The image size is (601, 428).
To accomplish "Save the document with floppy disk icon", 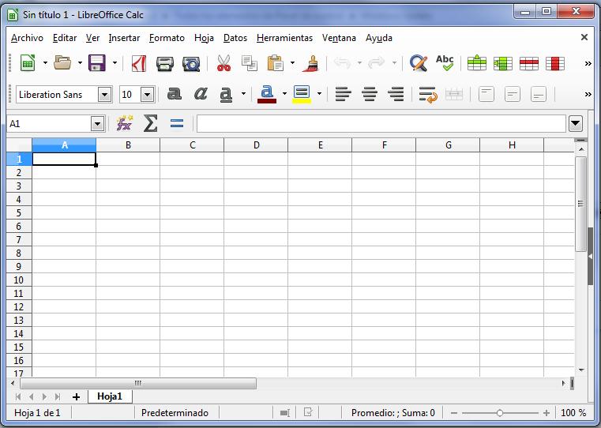I will point(97,63).
